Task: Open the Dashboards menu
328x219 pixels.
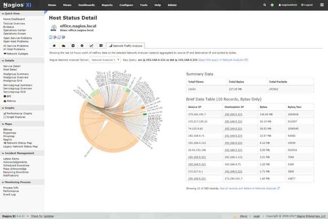Action: click(87, 5)
